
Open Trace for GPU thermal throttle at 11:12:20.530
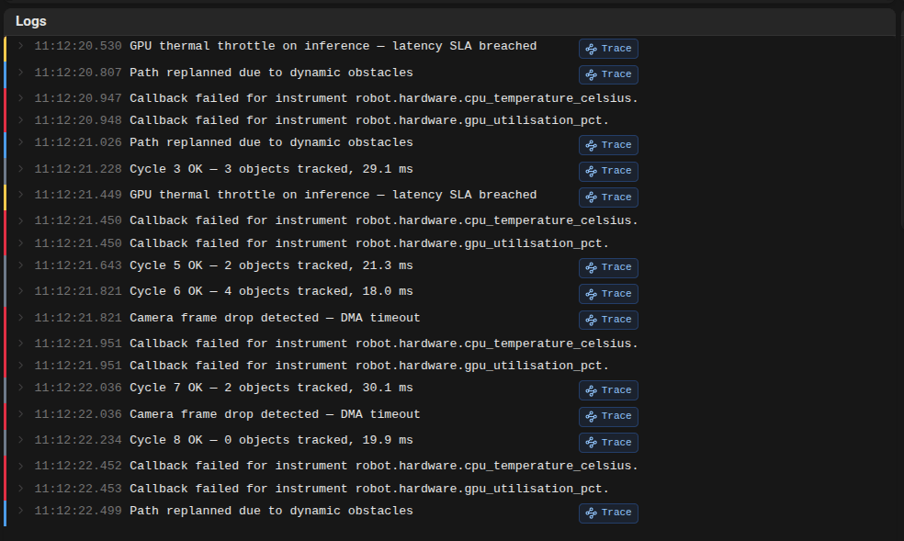[x=608, y=49]
